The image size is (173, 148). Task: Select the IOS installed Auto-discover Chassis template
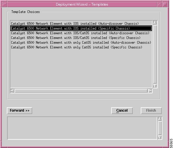(75, 24)
